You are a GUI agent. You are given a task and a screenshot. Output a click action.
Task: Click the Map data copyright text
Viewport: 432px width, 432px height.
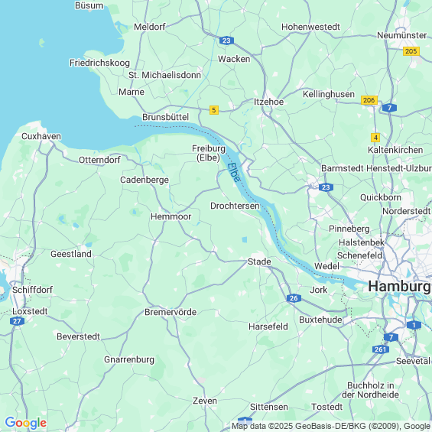pyautogui.click(x=331, y=426)
